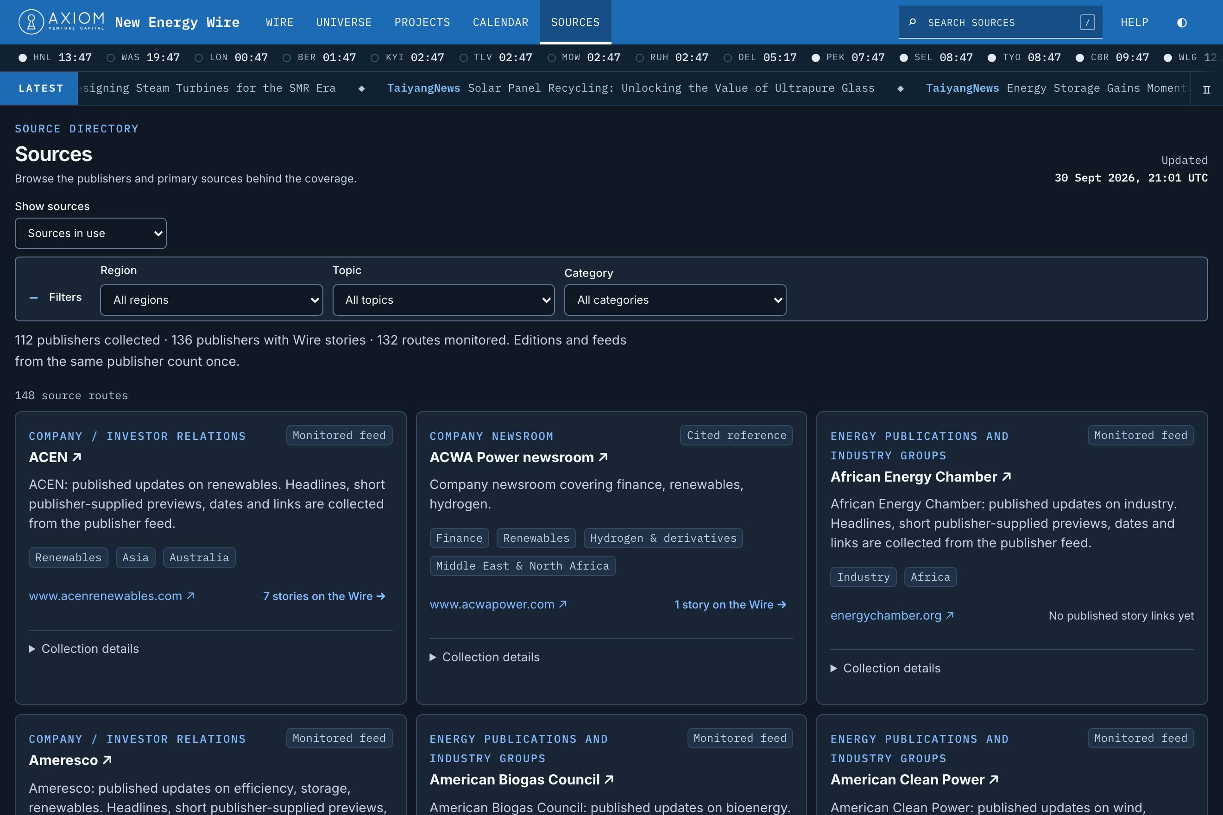Open the Show sources dropdown

pyautogui.click(x=90, y=233)
